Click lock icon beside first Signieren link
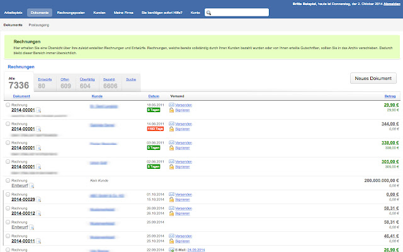Viewport: 403px width, 252px height. tap(171, 110)
